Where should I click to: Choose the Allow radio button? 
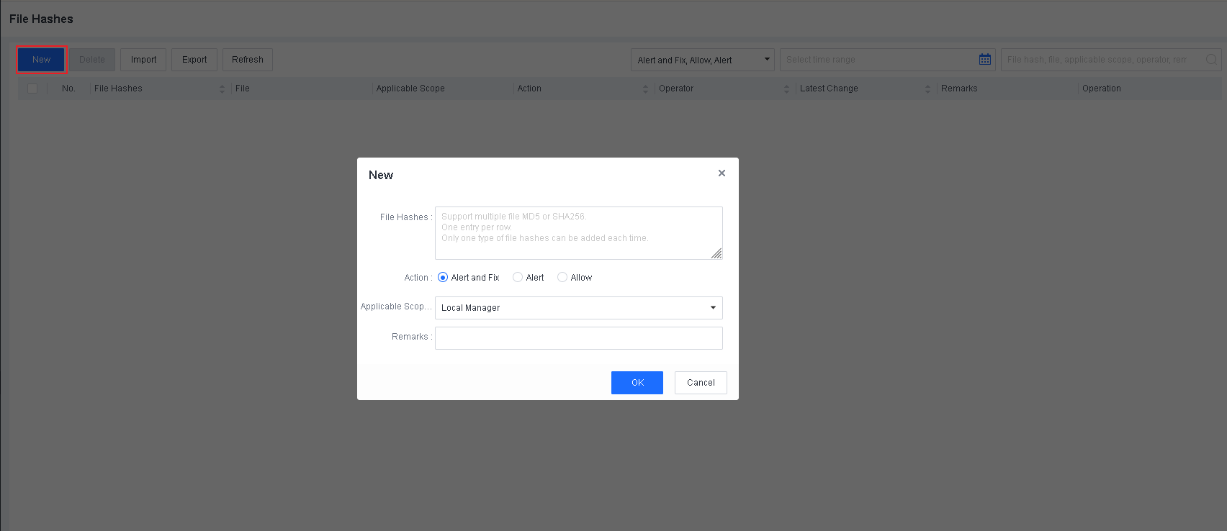click(562, 278)
